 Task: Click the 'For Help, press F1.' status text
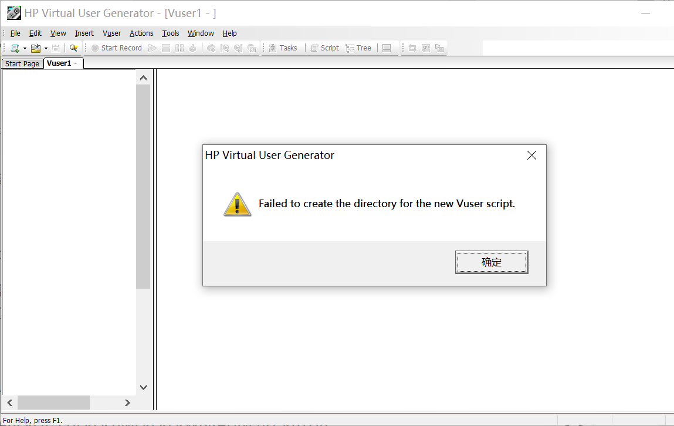pyautogui.click(x=33, y=420)
